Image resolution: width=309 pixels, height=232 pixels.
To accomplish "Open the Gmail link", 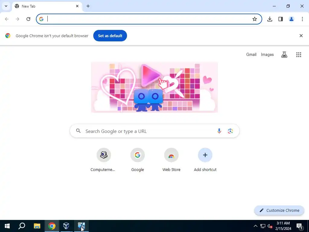I will coord(251,54).
